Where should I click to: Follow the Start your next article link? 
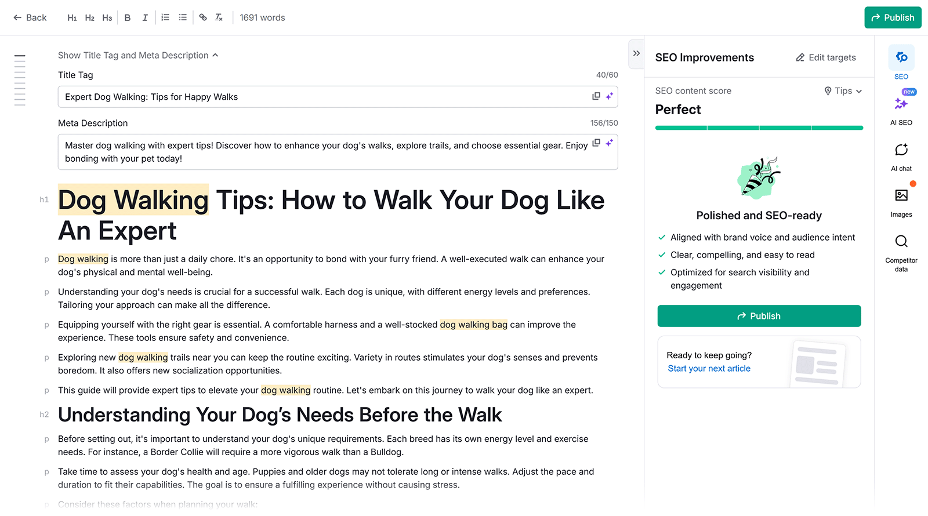pos(709,369)
